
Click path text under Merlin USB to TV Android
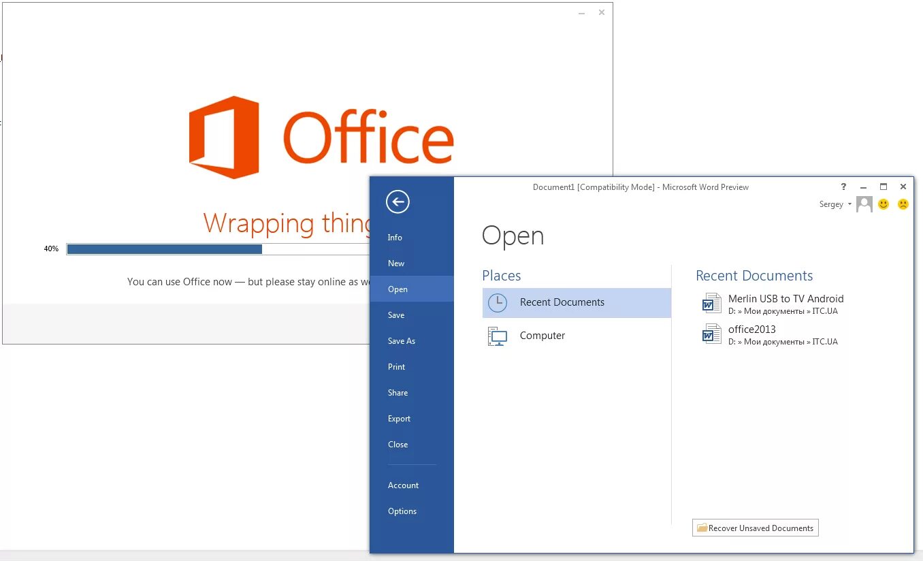783,311
